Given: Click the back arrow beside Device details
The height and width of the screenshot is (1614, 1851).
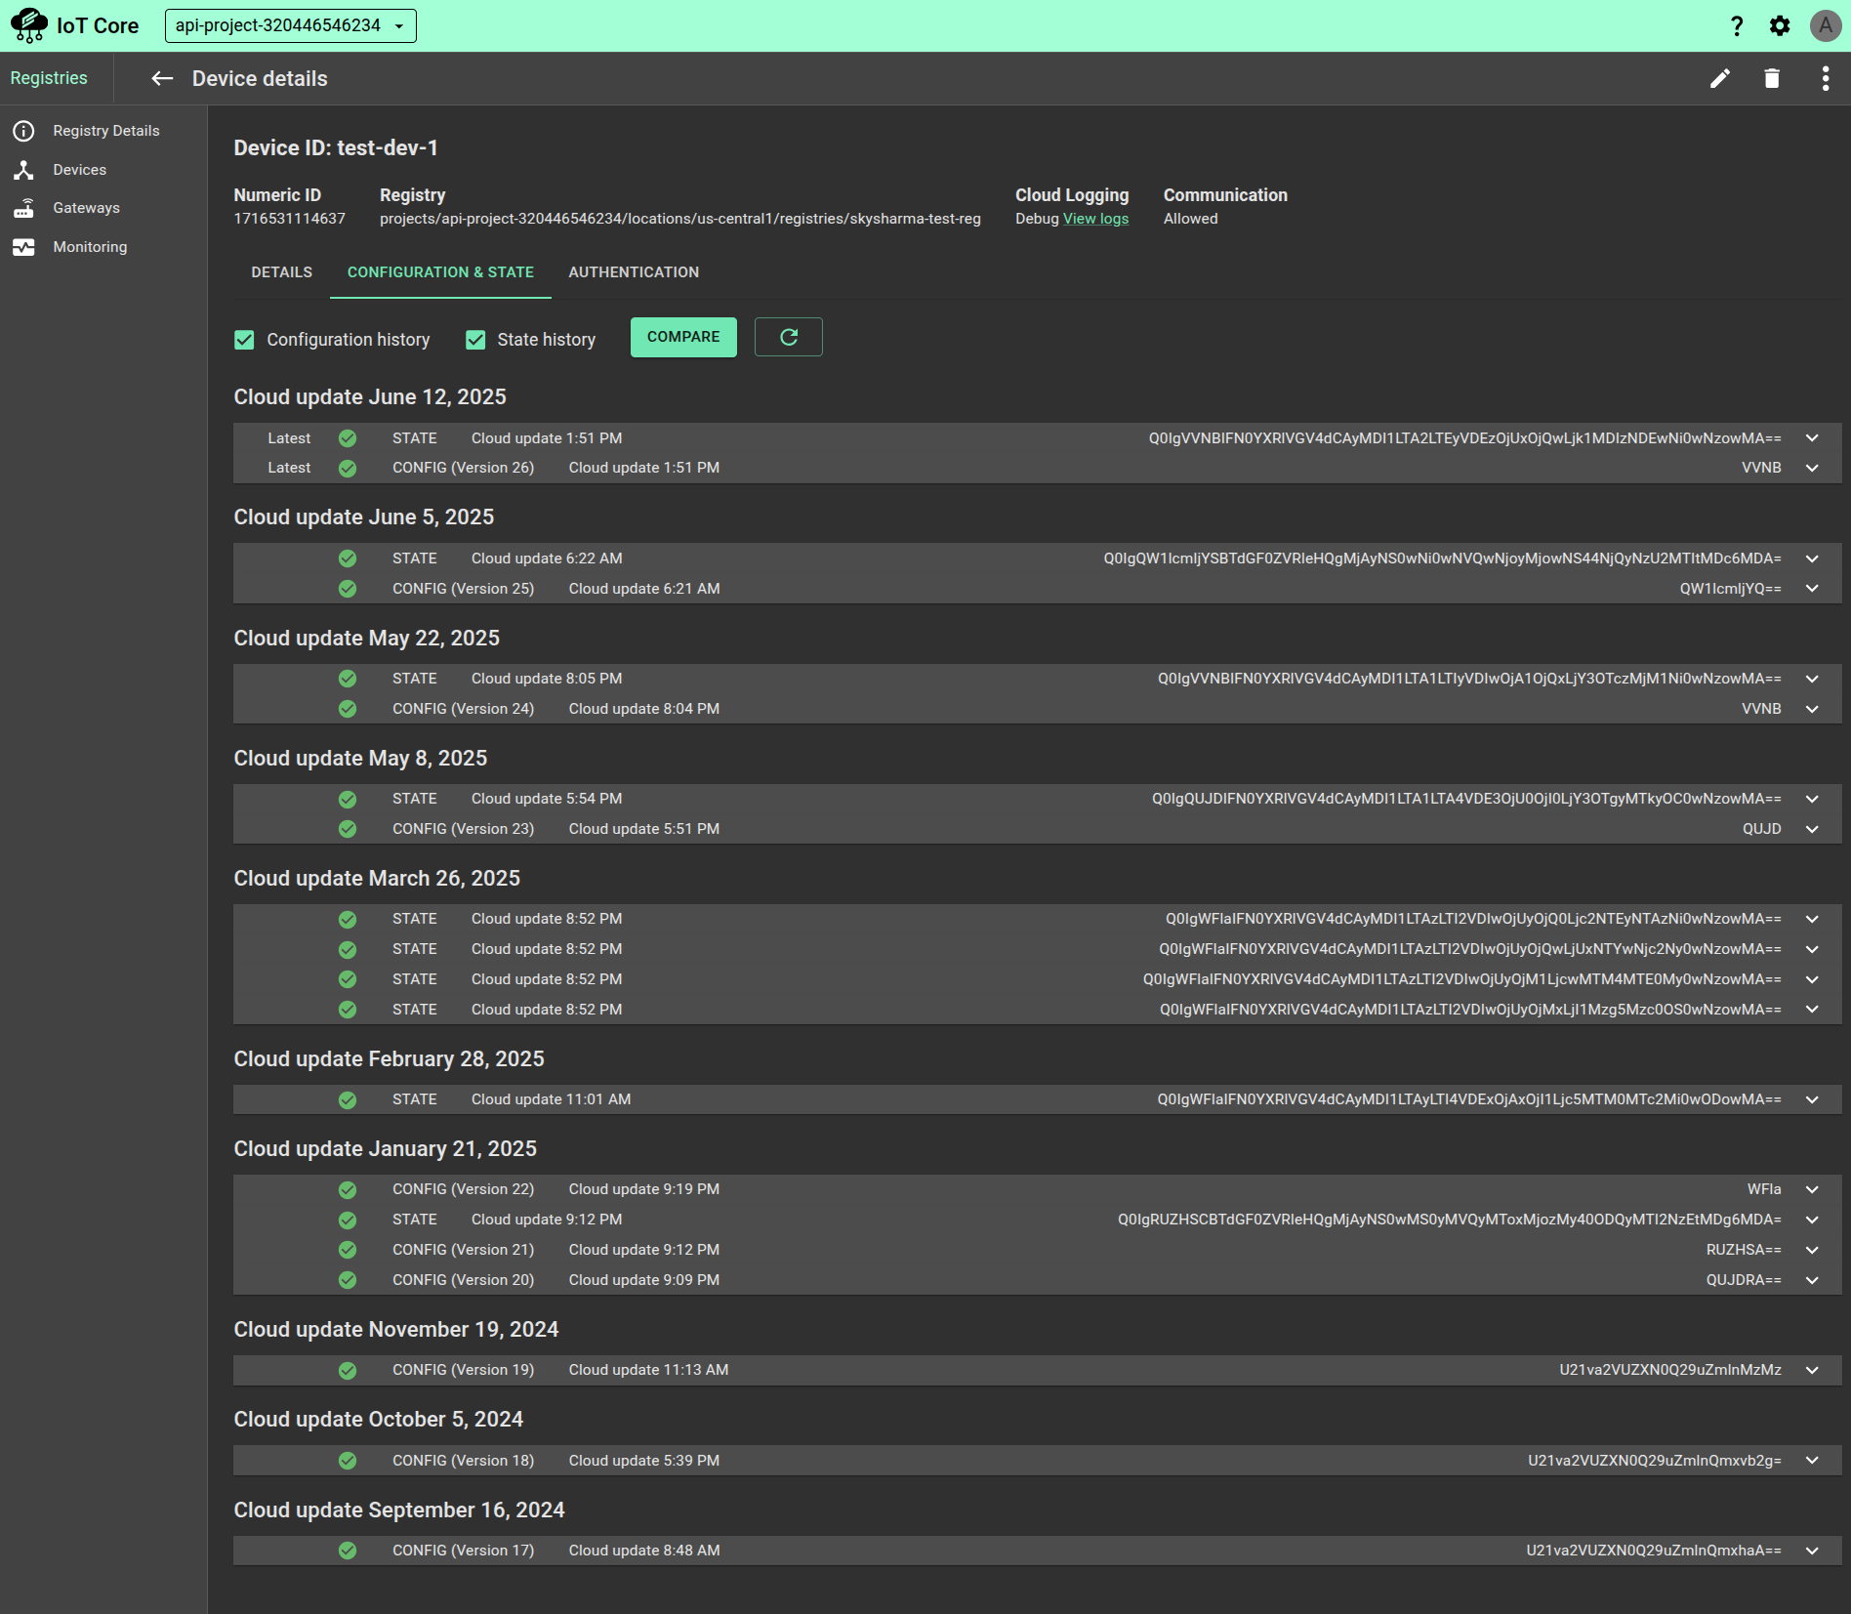Looking at the screenshot, I should tap(162, 79).
